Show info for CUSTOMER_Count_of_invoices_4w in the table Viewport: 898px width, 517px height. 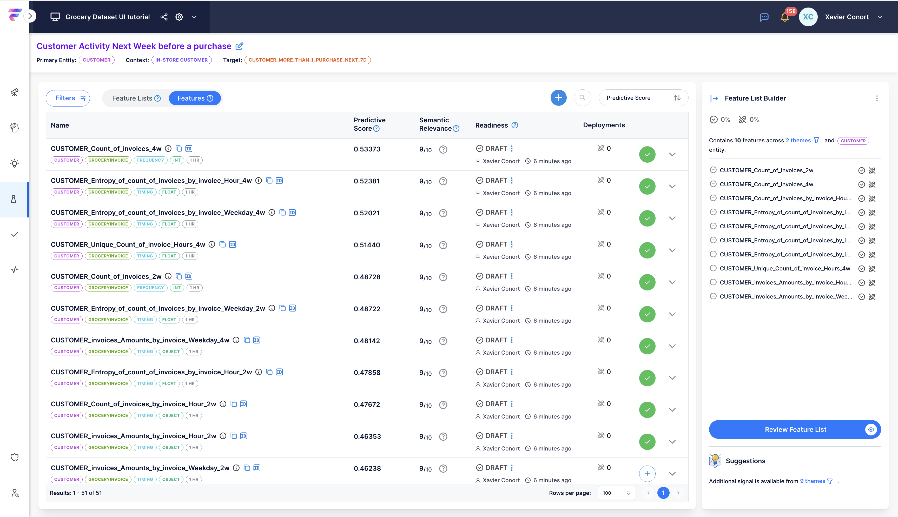[x=168, y=149]
